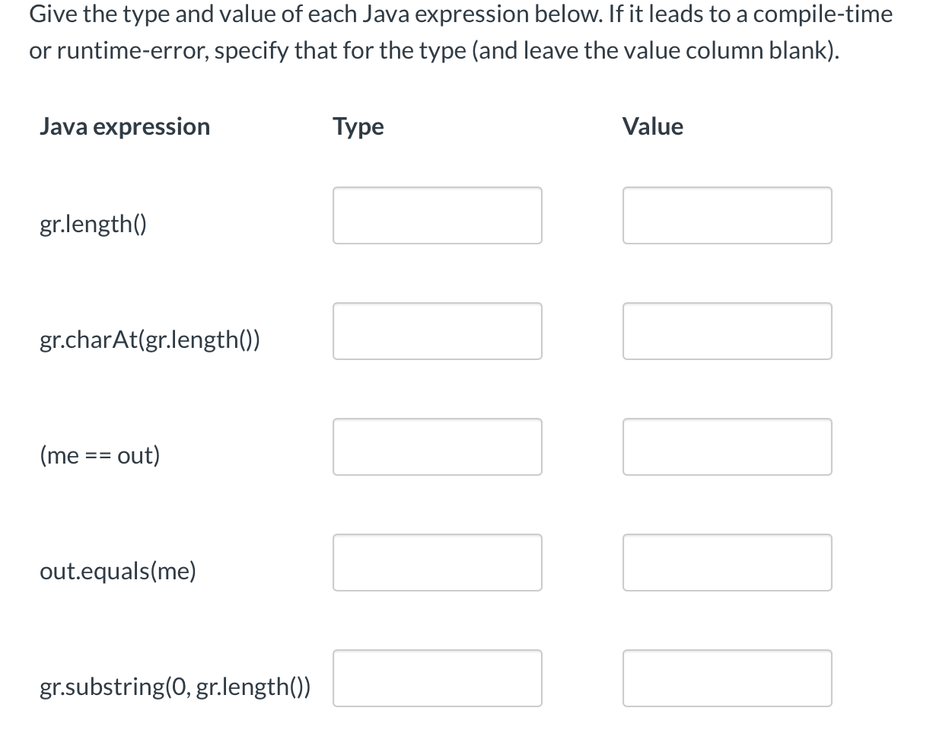Image resolution: width=933 pixels, height=746 pixels.
Task: Click the out.equals(me) expression label
Action: click(118, 571)
